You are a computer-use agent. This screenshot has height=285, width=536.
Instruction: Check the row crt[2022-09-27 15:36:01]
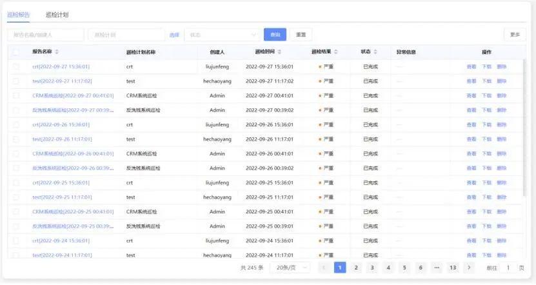pyautogui.click(x=15, y=66)
